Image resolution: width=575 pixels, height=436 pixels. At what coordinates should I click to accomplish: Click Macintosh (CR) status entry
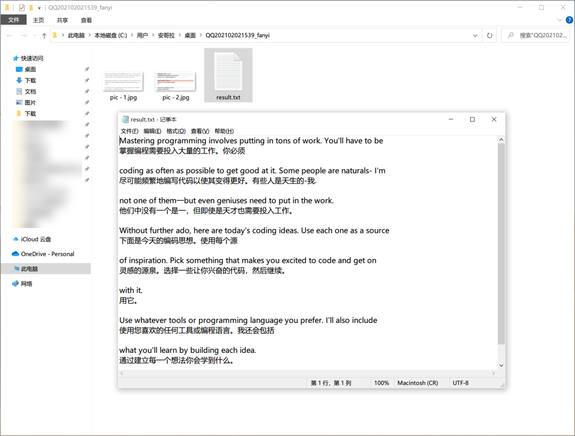(418, 383)
